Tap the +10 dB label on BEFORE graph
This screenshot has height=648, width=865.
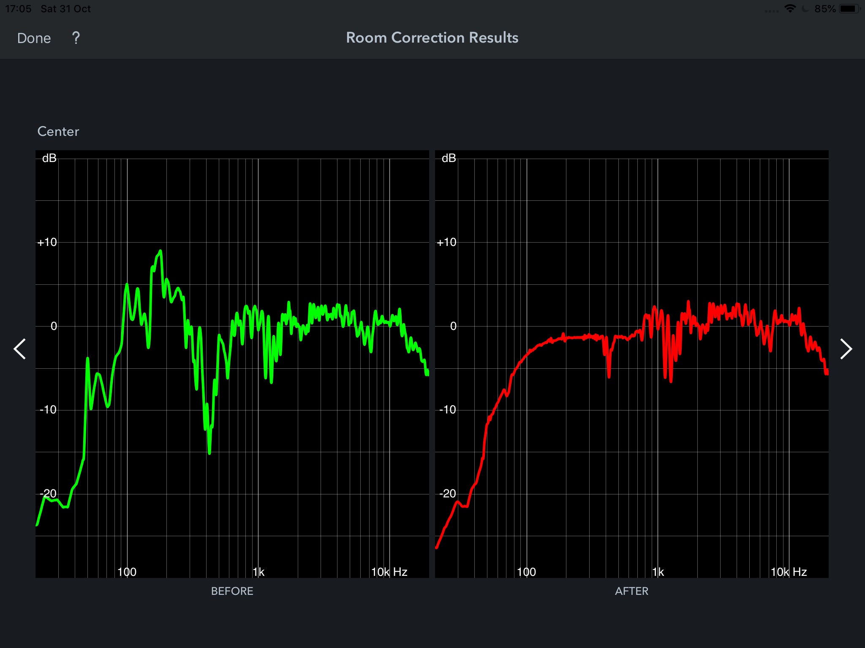pos(47,242)
